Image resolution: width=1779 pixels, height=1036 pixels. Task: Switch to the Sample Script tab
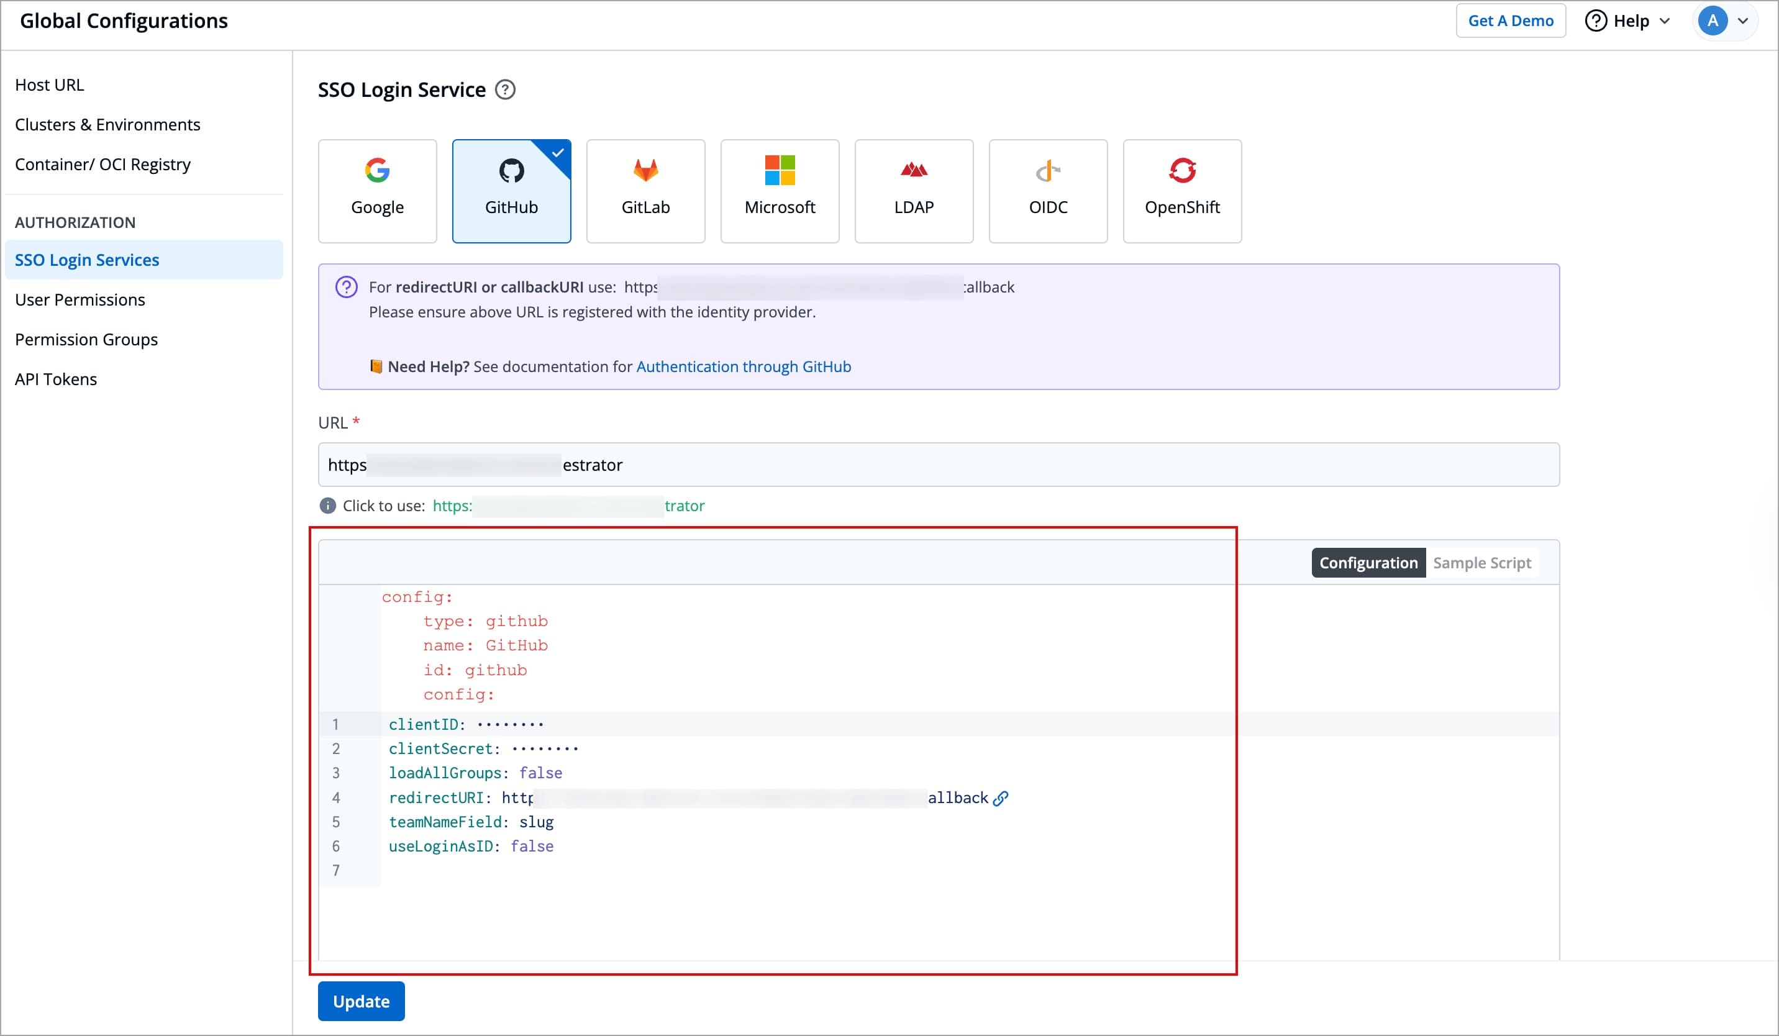click(x=1481, y=563)
